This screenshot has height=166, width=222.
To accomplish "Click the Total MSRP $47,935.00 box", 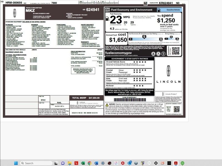I will [86, 98].
